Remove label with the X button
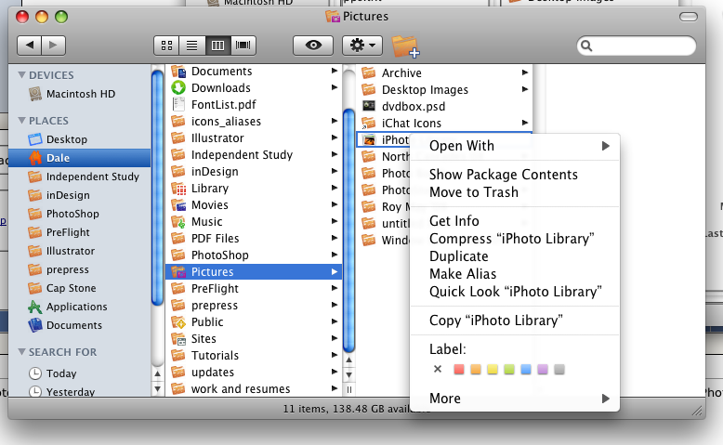This screenshot has width=723, height=445. click(438, 369)
